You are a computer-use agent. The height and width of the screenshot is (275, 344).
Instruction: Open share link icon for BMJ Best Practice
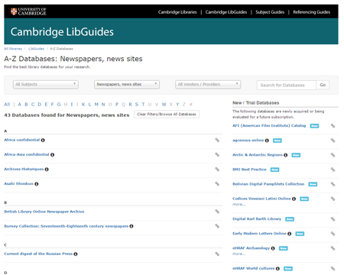(x=333, y=170)
